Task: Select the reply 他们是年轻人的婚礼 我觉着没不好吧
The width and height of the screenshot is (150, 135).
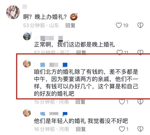Action: coord(81,121)
